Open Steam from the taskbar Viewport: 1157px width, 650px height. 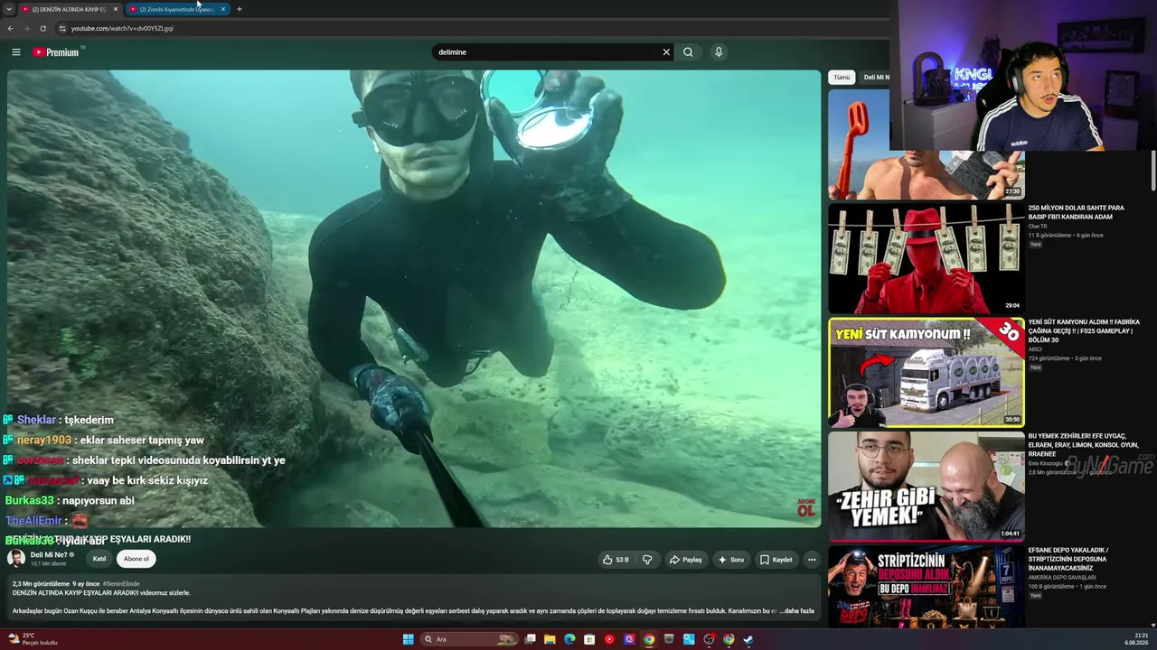[748, 639]
